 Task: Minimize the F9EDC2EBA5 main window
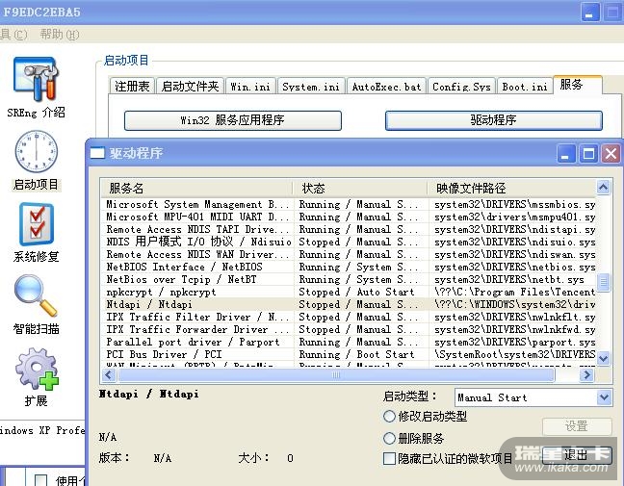tap(590, 13)
